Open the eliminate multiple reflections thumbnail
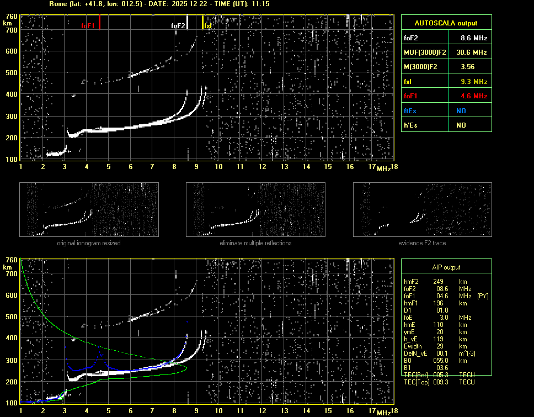Viewport: 534px width, 417px height. coord(255,209)
